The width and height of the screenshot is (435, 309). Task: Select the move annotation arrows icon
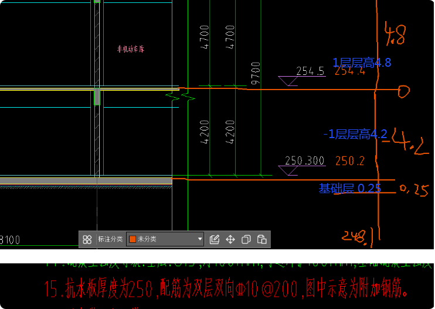230,239
